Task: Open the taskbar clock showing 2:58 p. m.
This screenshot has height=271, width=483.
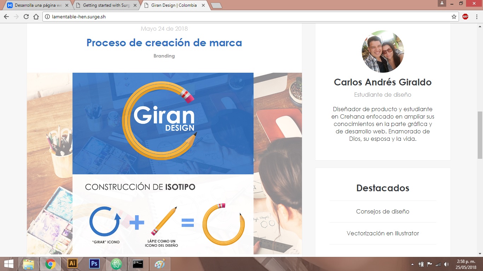Action: 466,264
